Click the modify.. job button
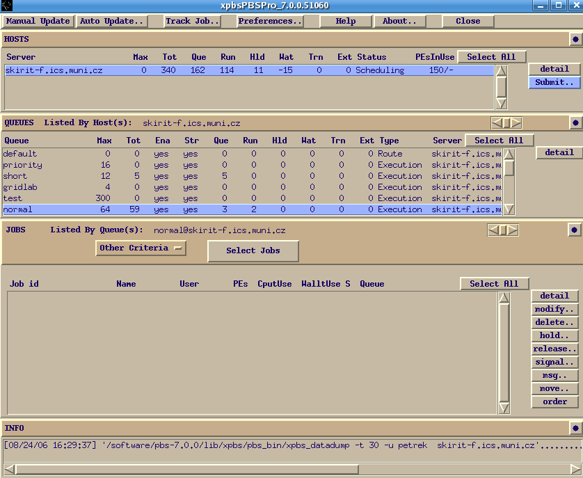The height and width of the screenshot is (478, 583). click(554, 309)
